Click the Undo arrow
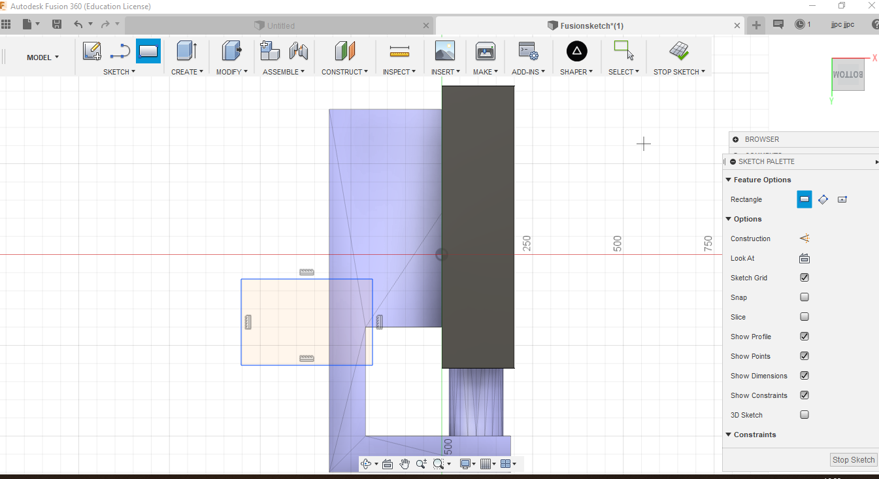879x479 pixels. (78, 25)
